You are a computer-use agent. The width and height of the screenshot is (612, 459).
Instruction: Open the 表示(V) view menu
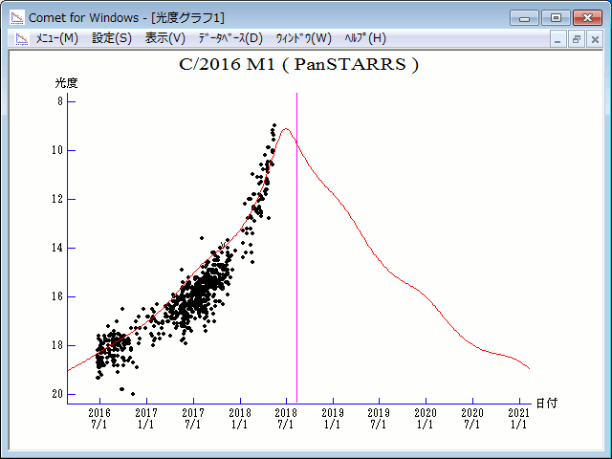click(164, 38)
